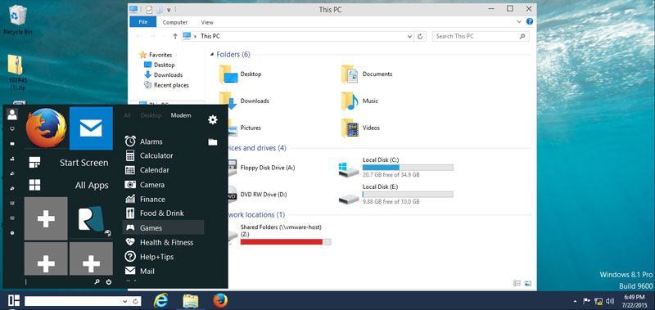The image size is (655, 310).
Task: Open address bar history dropdown
Action: [x=410, y=36]
